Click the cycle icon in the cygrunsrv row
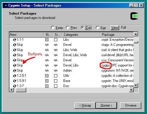The height and width of the screenshot is (114, 147). pos(15,70)
